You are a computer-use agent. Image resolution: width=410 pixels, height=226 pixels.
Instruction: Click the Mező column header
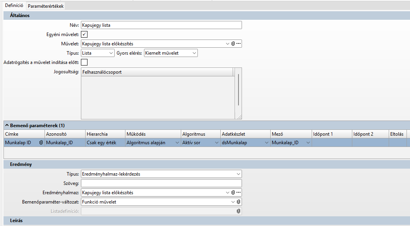pyautogui.click(x=291, y=134)
